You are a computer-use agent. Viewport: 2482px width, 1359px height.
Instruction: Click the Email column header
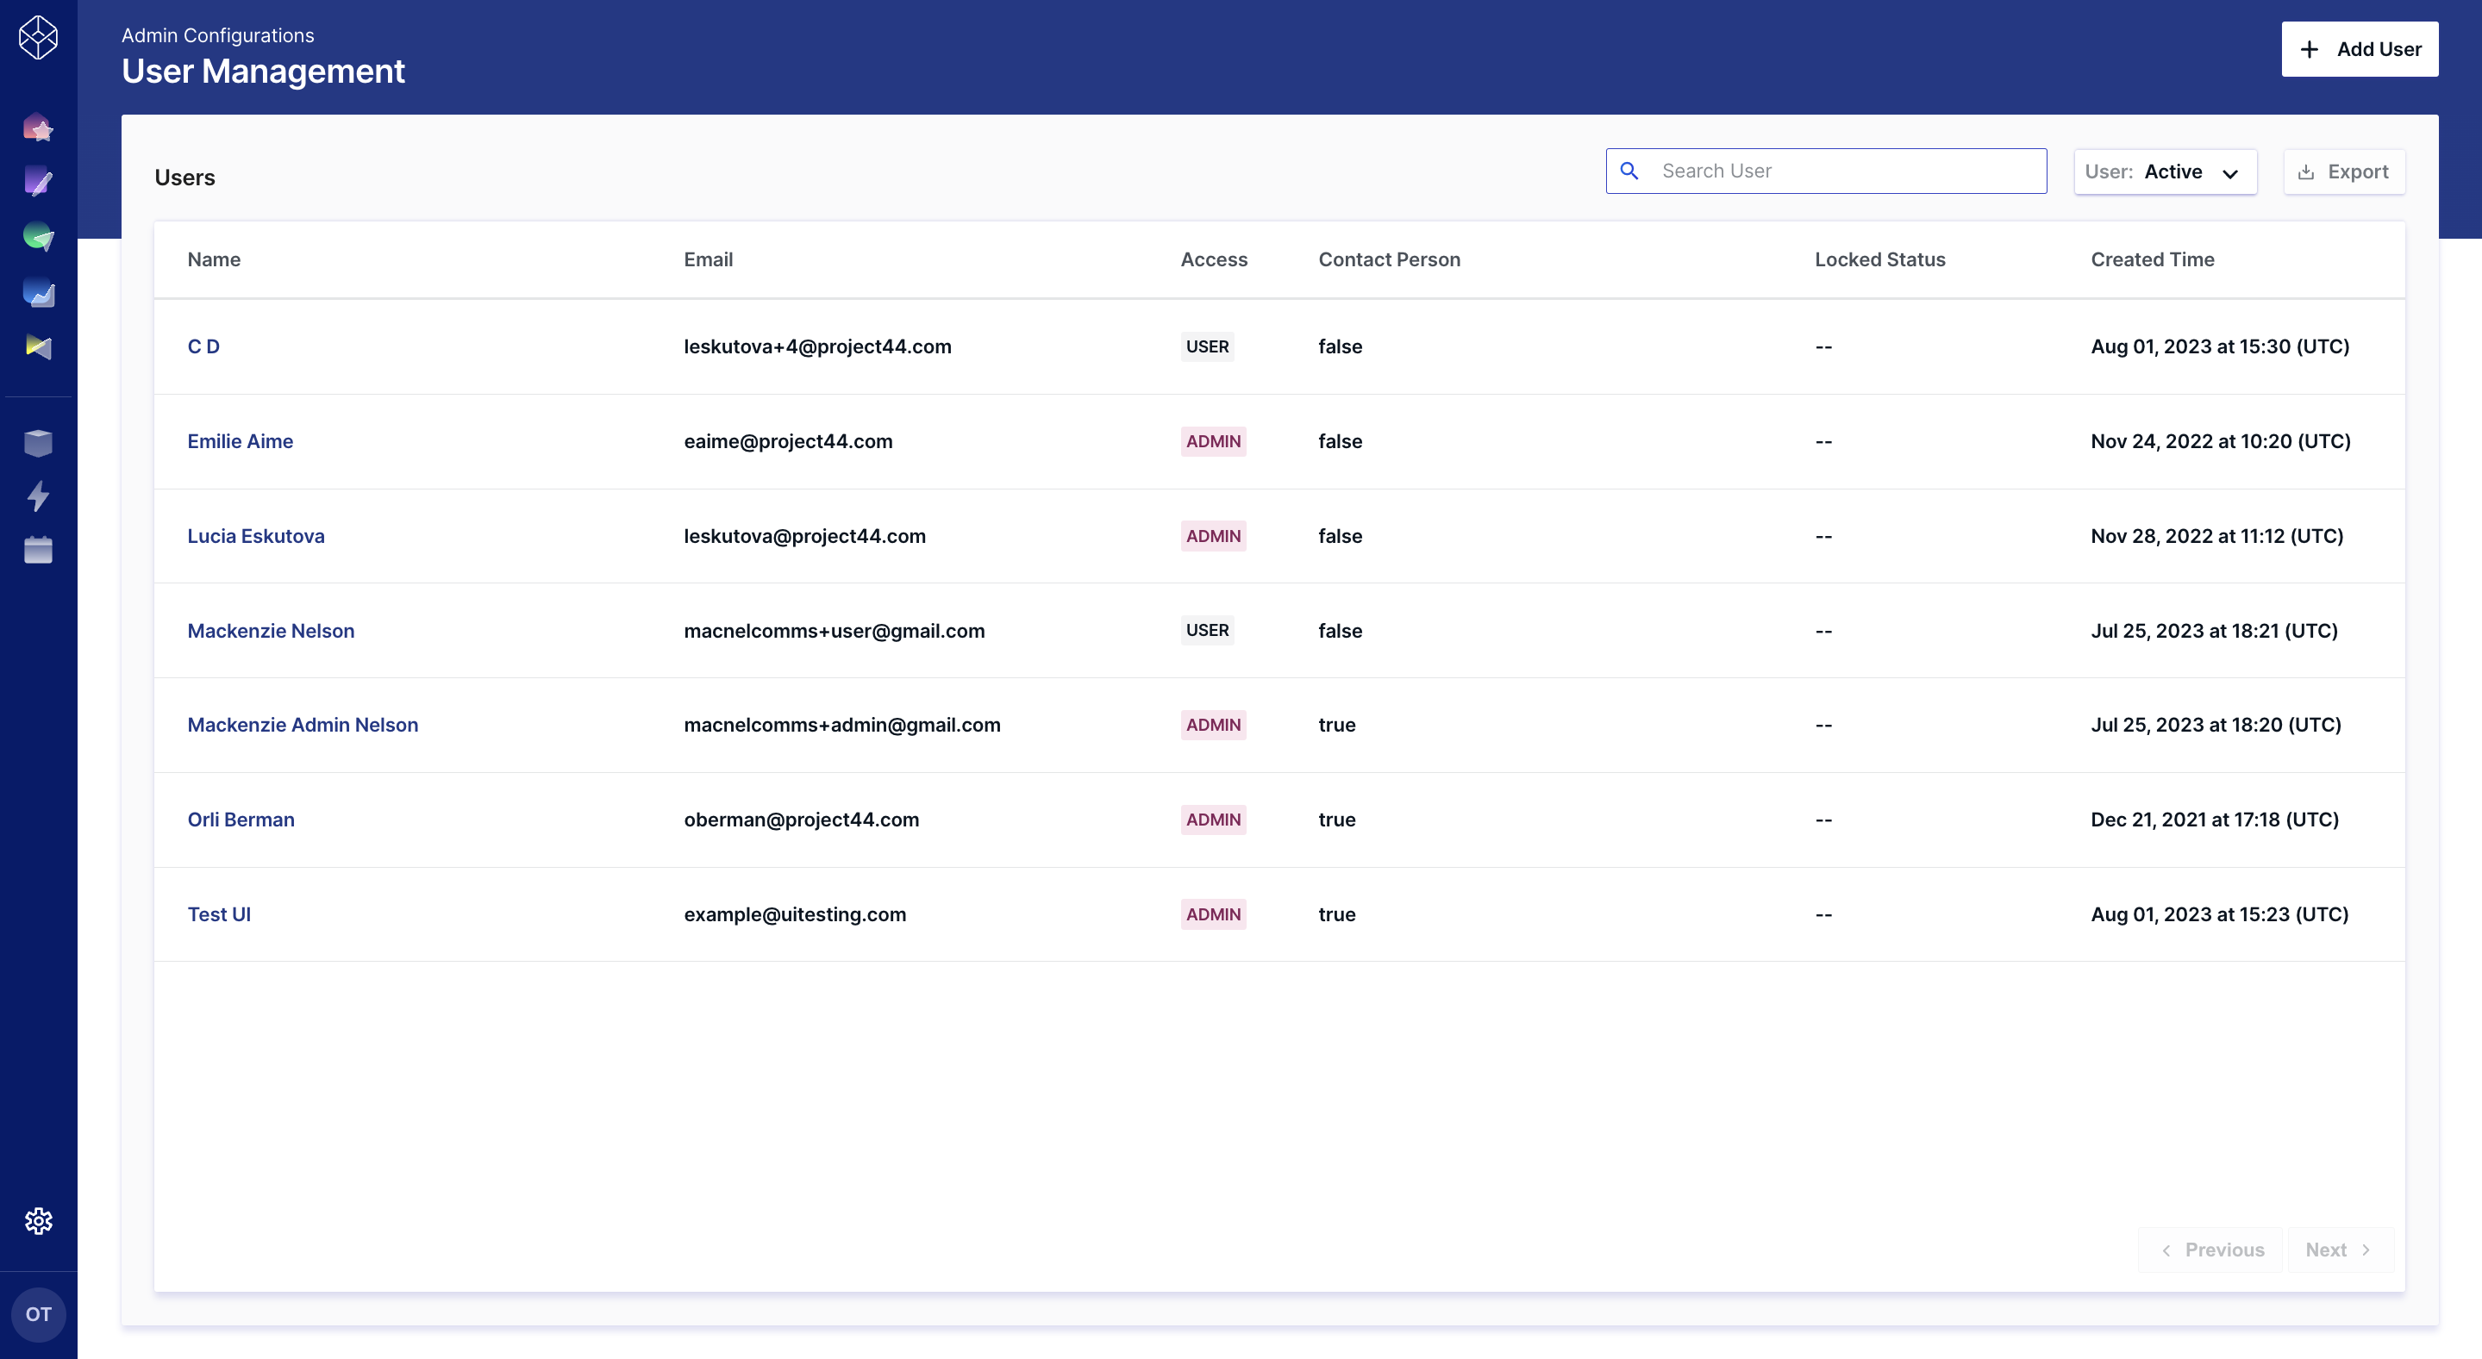tap(708, 259)
